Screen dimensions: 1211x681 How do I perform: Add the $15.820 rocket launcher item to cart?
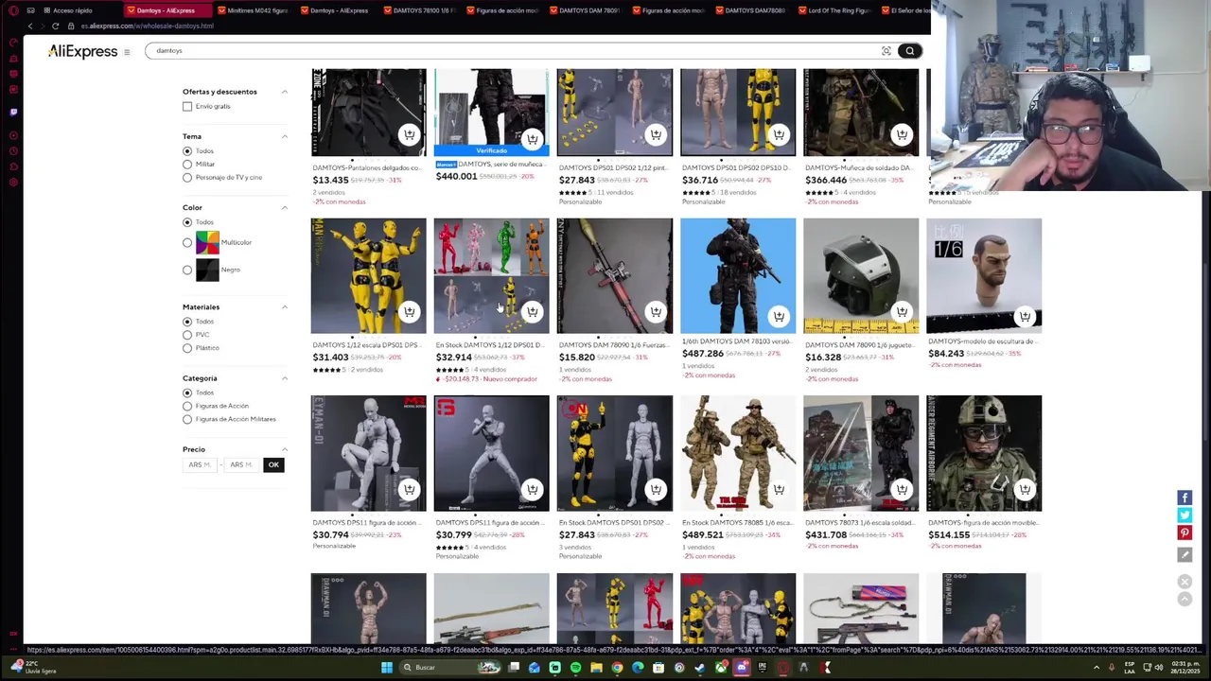pyautogui.click(x=656, y=311)
